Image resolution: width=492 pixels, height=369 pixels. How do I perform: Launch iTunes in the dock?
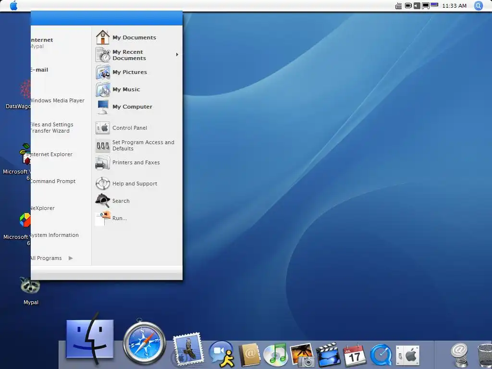(x=276, y=355)
